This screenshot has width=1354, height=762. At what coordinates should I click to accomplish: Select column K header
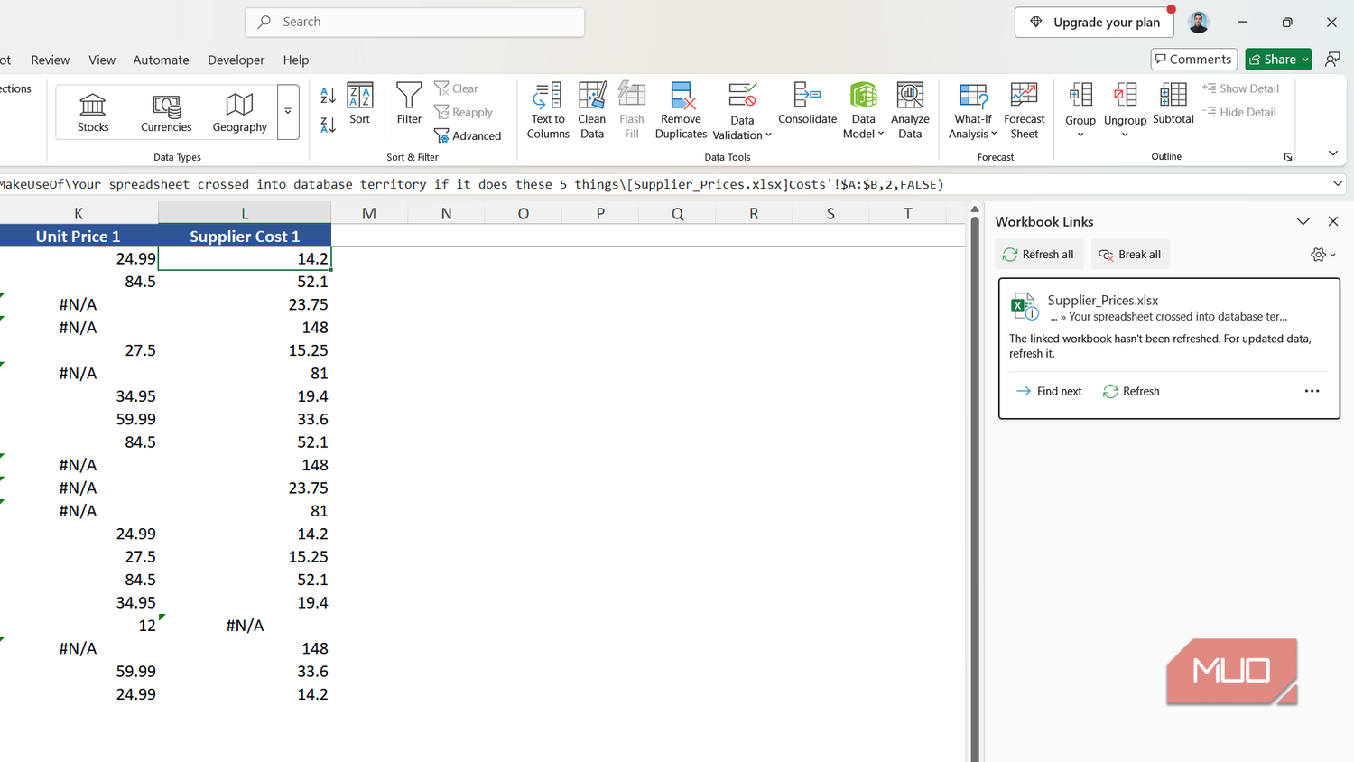click(79, 213)
